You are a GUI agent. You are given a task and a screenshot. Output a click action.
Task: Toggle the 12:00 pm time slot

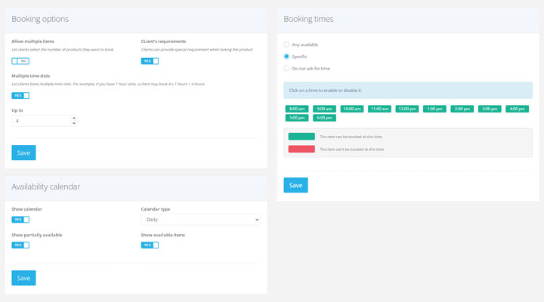[407, 109]
